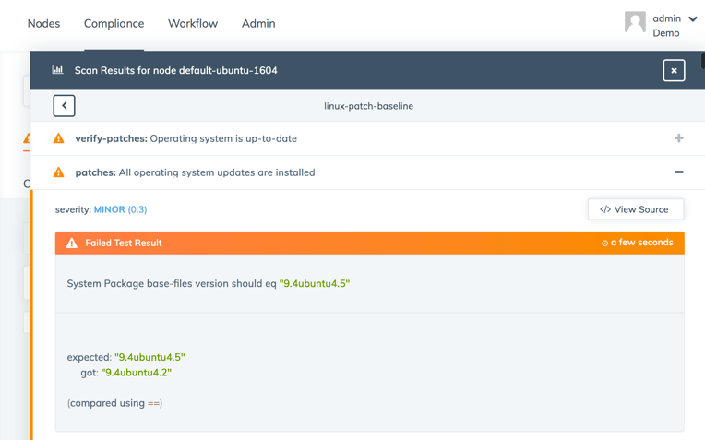Switch to the Compliance tab

114,23
